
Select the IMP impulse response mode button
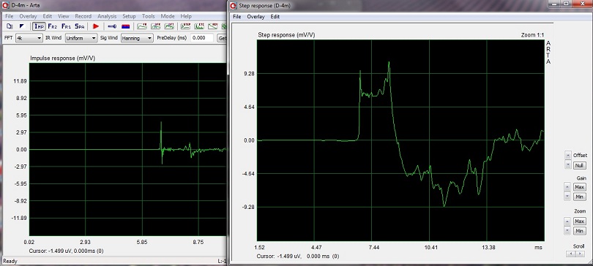pyautogui.click(x=40, y=26)
